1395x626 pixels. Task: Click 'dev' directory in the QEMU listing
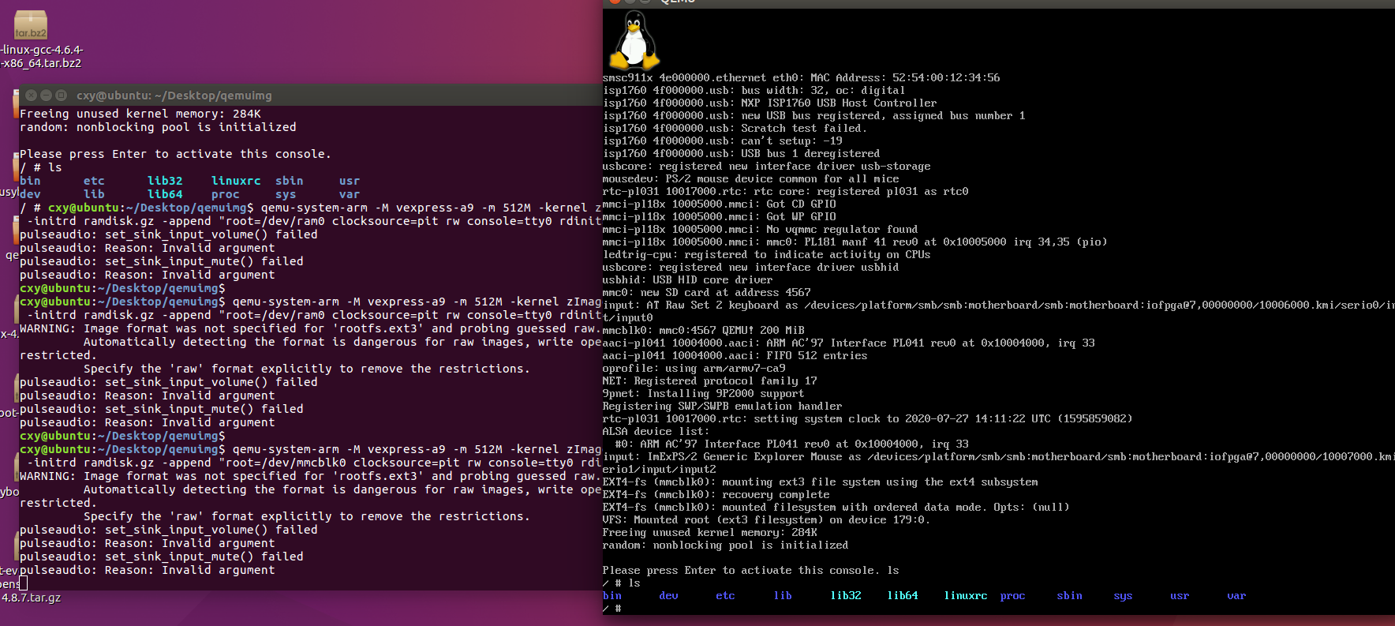[668, 596]
